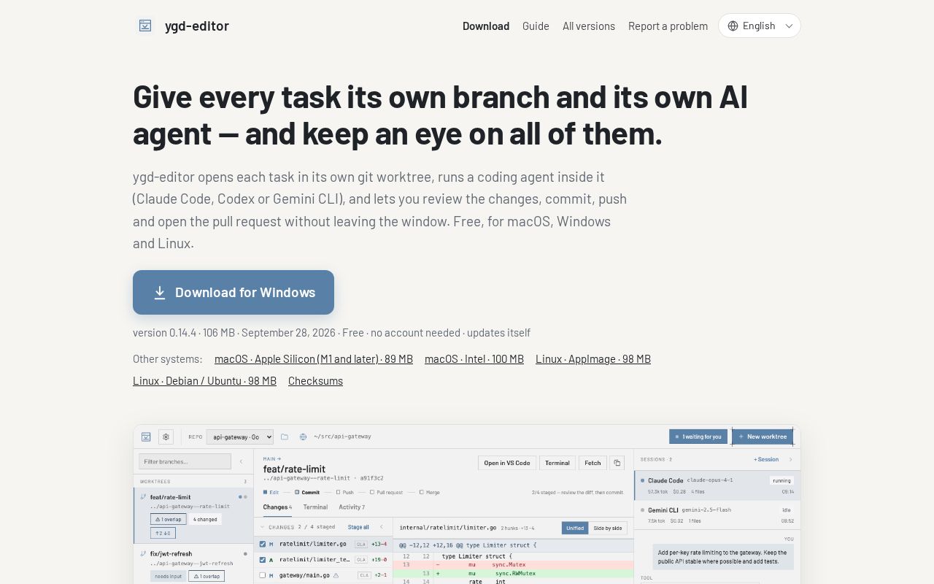Click the ygd-editor logo icon in the site header

(145, 26)
